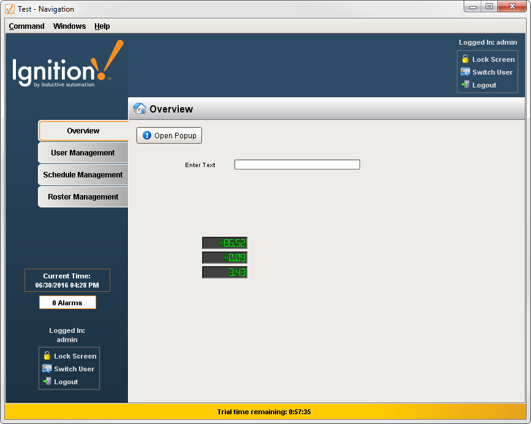Click the Switch User icon in lower-left panel
The height and width of the screenshot is (424, 531).
[47, 368]
